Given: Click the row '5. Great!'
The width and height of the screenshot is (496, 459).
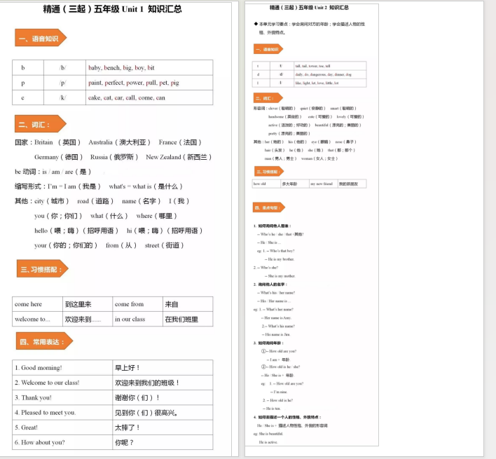Looking at the screenshot, I should tap(62, 427).
